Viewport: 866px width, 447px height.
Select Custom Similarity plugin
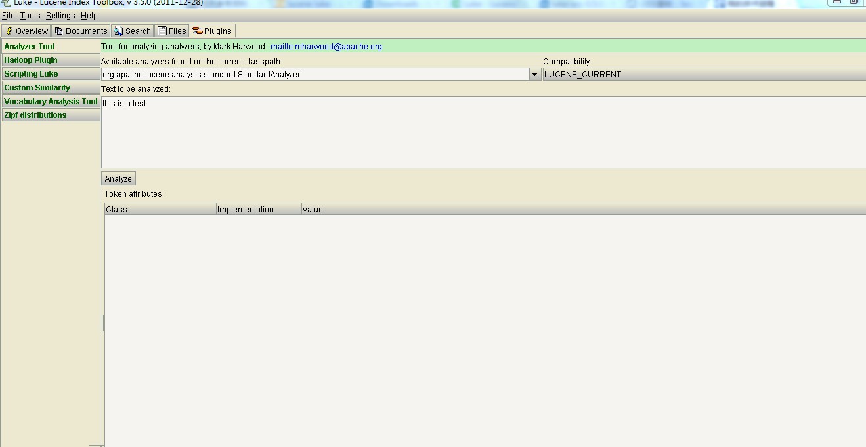coord(51,88)
